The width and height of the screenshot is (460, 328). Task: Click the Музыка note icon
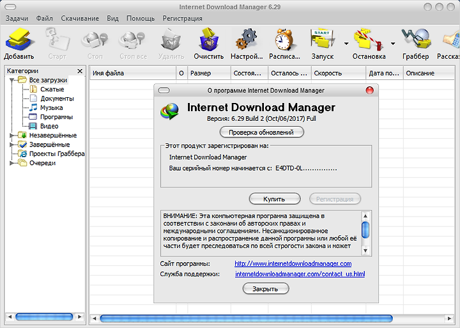pos(34,107)
